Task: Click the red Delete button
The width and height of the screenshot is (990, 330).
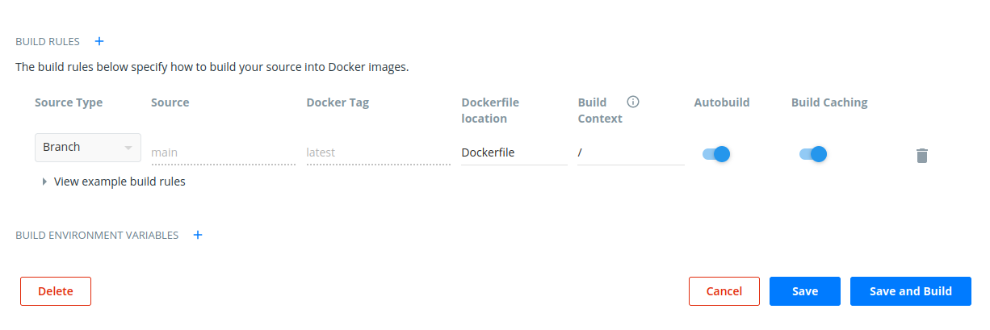Action: (56, 291)
